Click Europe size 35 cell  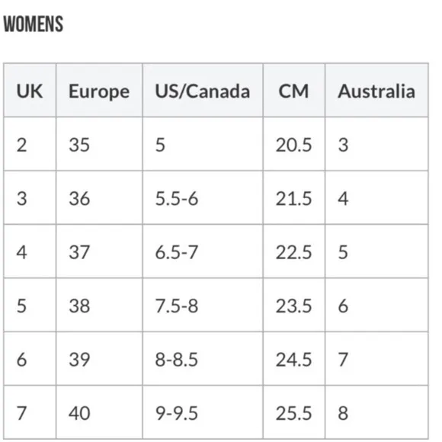pos(99,144)
